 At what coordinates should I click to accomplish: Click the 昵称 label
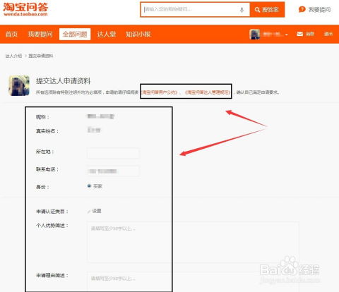(42, 117)
